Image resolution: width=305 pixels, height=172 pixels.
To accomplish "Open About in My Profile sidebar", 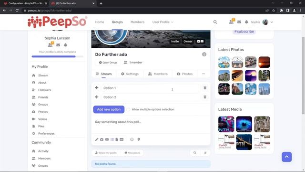I will [x=42, y=83].
